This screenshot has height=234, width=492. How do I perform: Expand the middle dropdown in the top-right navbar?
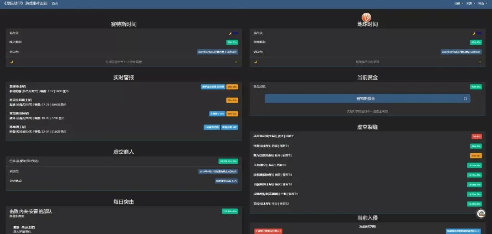pyautogui.click(x=471, y=4)
